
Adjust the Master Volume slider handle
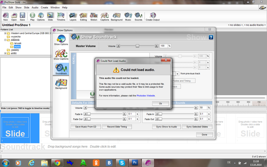137,46
